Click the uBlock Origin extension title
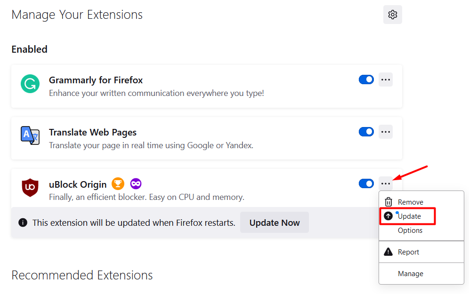This screenshot has width=469, height=294. [78, 184]
